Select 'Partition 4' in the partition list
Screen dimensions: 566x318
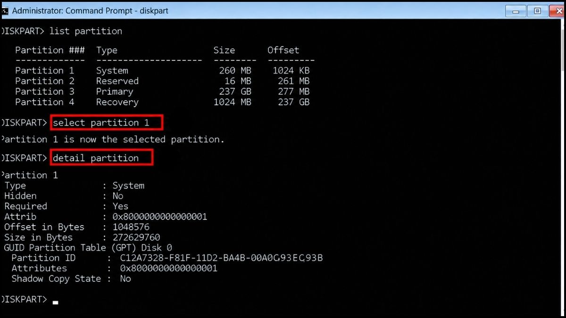[45, 102]
